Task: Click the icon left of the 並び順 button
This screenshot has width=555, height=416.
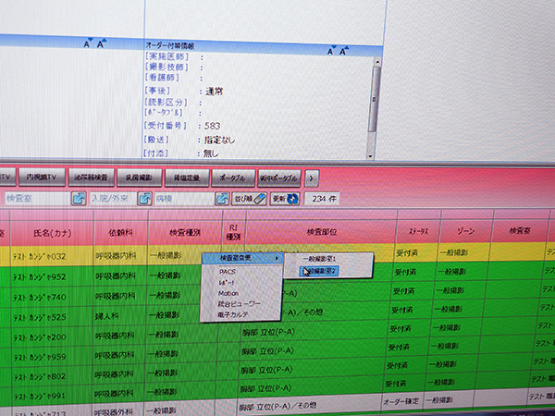Action: click(223, 198)
